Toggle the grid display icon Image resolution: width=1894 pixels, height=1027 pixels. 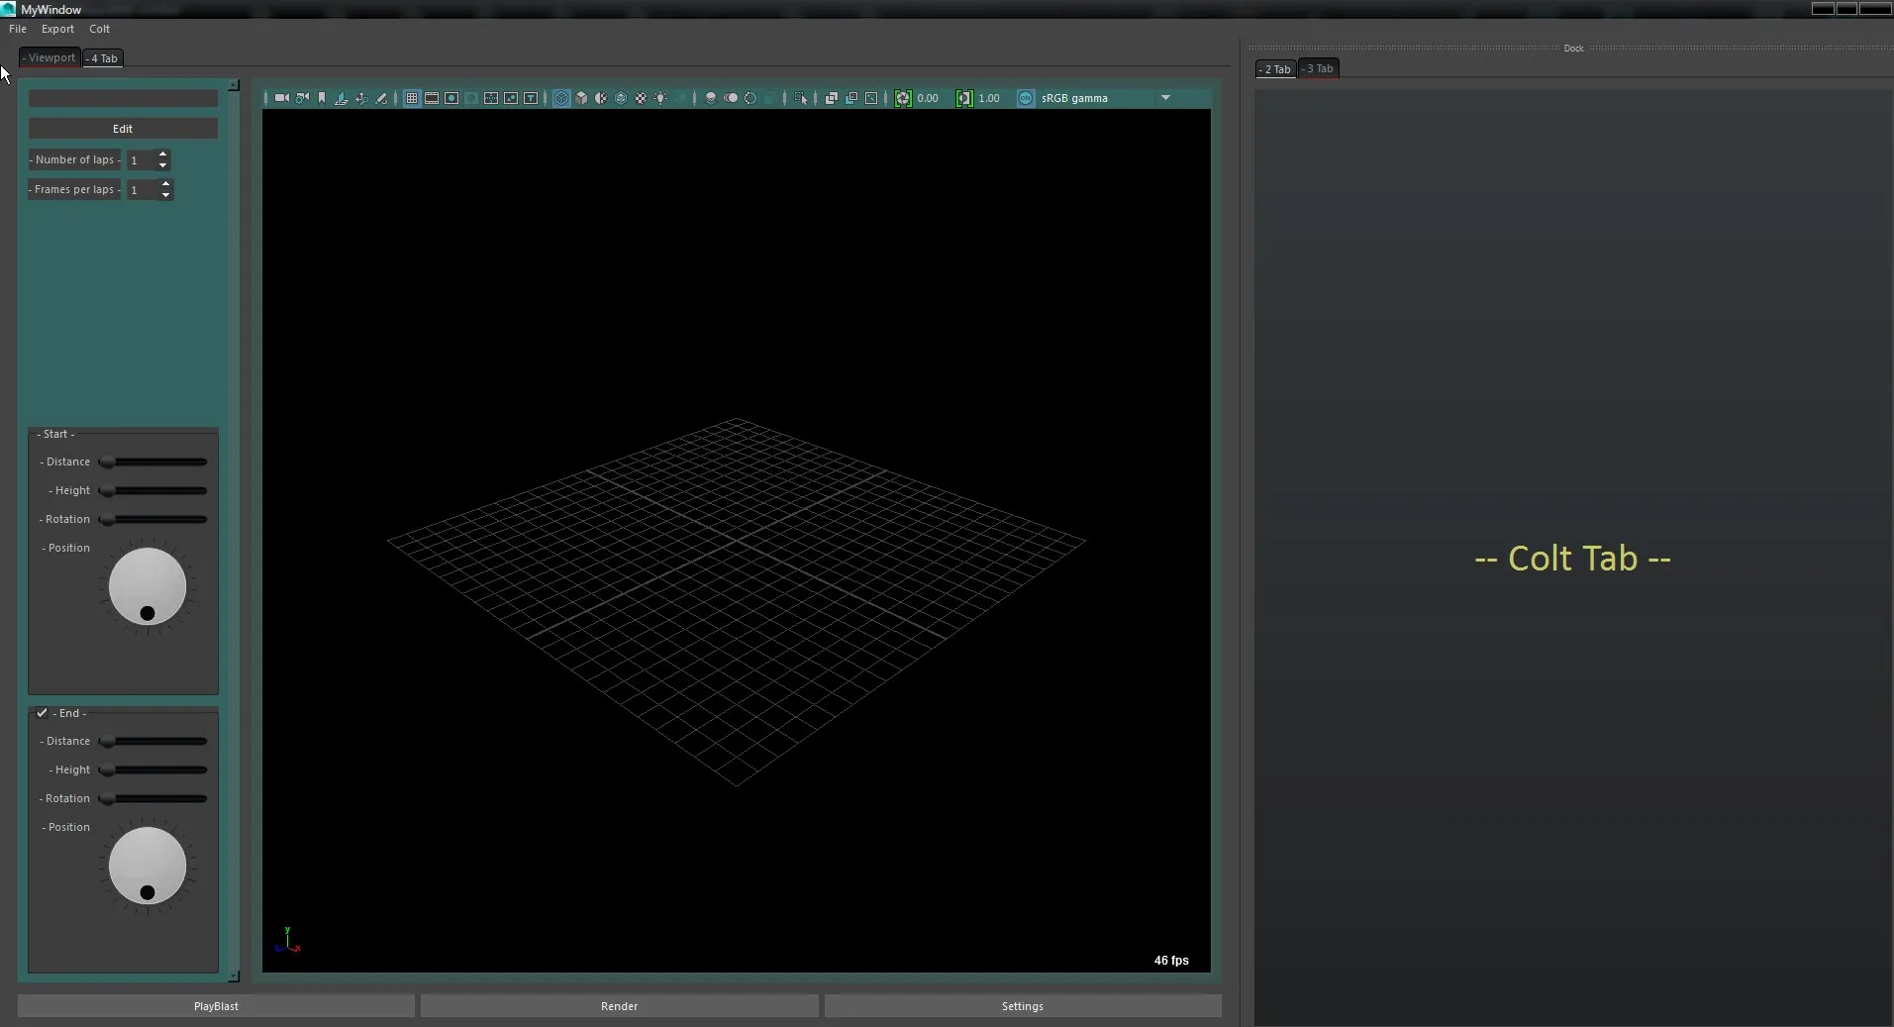click(412, 98)
